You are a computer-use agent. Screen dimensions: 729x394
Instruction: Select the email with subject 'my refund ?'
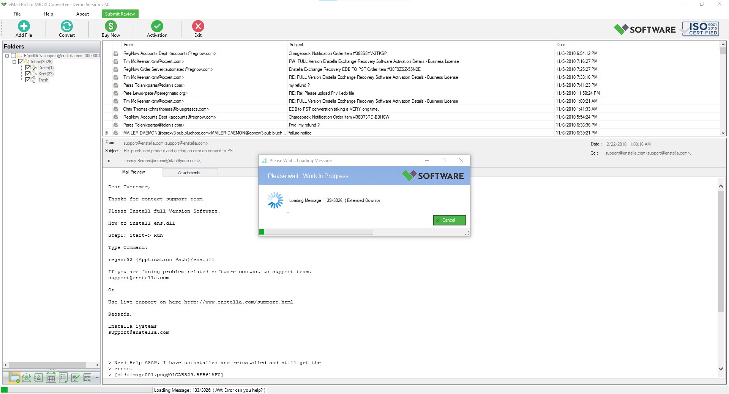(x=412, y=85)
